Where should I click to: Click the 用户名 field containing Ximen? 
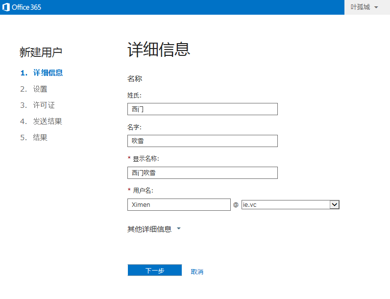178,205
